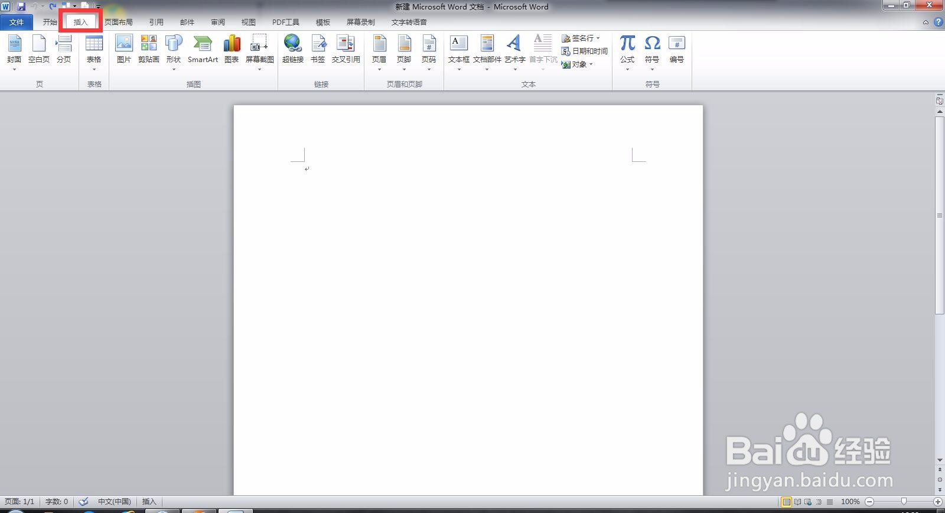Image resolution: width=945 pixels, height=513 pixels.
Task: Click page count 页面: 1/1 in status bar
Action: pyautogui.click(x=19, y=501)
